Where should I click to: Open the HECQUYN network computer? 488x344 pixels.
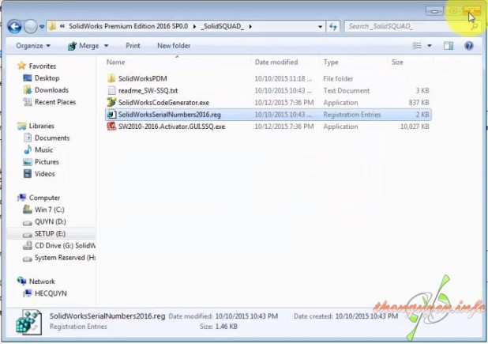pos(51,293)
